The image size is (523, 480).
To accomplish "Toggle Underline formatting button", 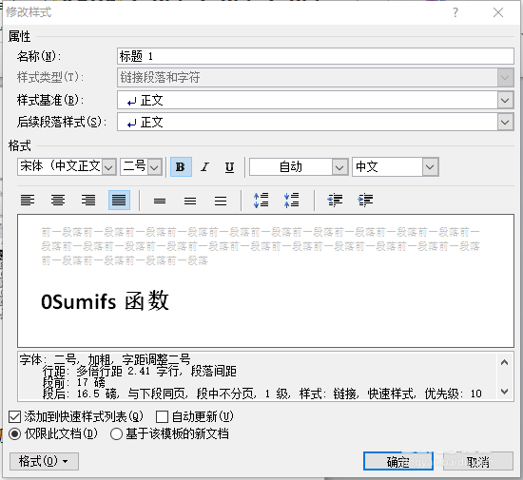I will click(x=229, y=166).
